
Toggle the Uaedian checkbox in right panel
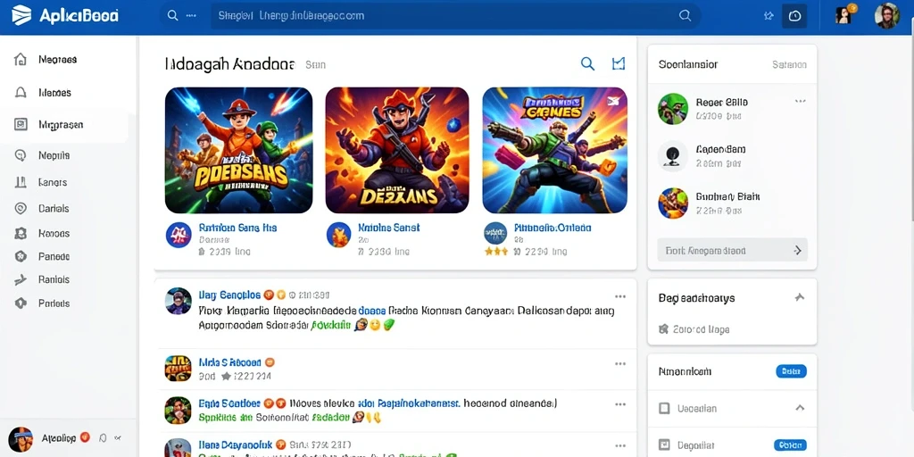pyautogui.click(x=664, y=408)
